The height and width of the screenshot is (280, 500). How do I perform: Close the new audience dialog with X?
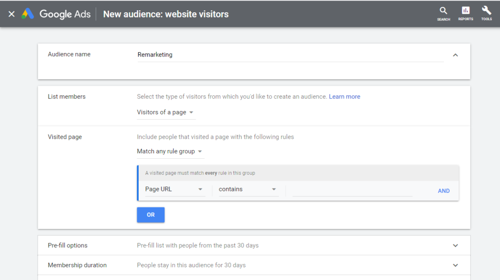click(x=12, y=14)
